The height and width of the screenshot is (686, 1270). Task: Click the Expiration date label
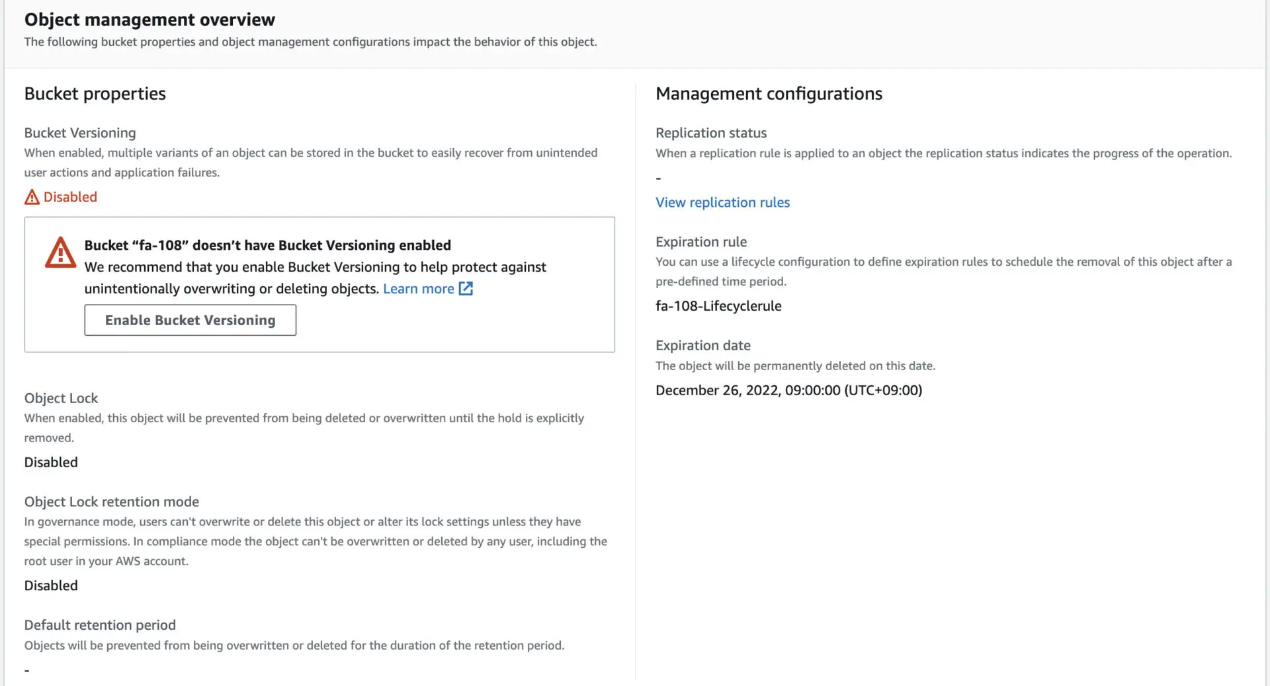pyautogui.click(x=702, y=345)
